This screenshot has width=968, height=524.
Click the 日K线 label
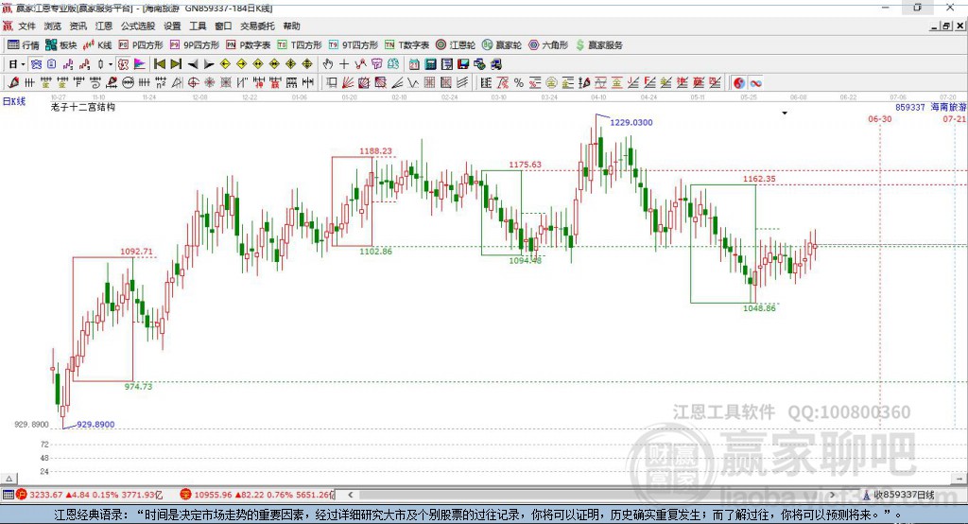point(14,101)
